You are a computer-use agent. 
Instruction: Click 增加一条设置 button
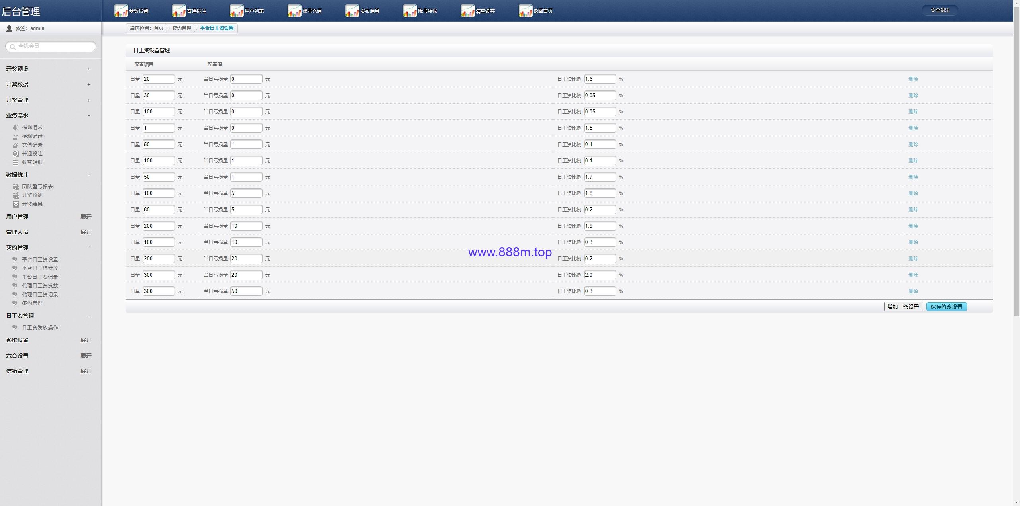(903, 307)
